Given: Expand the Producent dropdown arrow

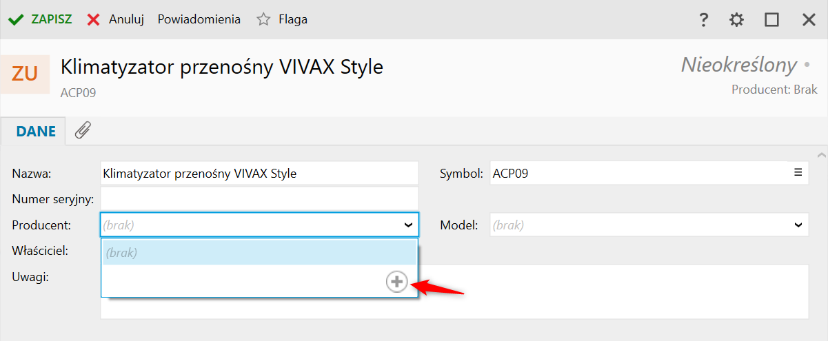Looking at the screenshot, I should click(407, 225).
